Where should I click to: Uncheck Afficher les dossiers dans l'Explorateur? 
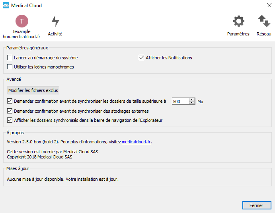pos(10,120)
